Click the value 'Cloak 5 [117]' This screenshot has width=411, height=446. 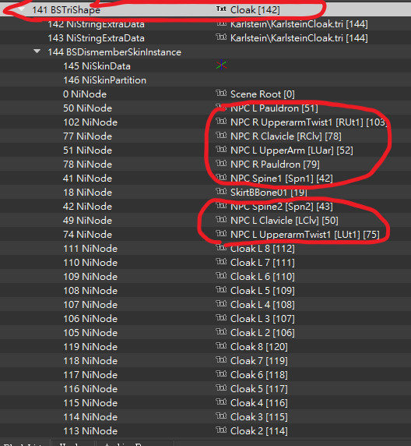[259, 389]
